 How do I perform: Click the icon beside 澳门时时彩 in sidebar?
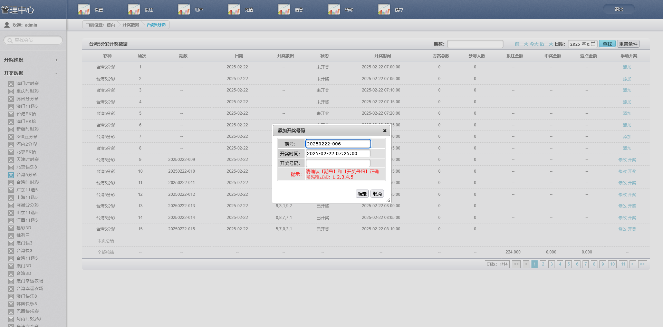pos(11,84)
